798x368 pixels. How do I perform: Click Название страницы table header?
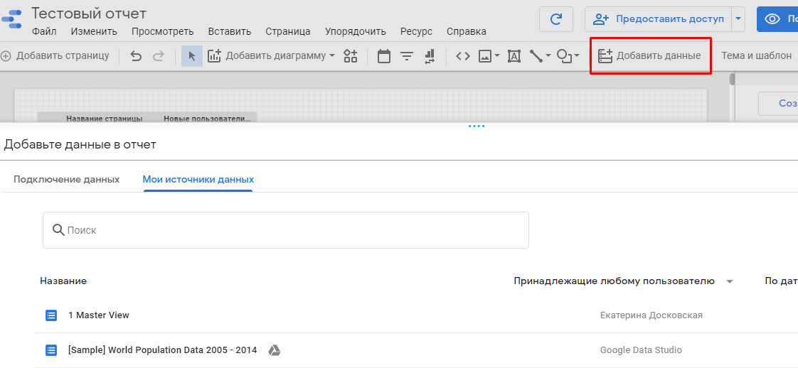click(105, 119)
